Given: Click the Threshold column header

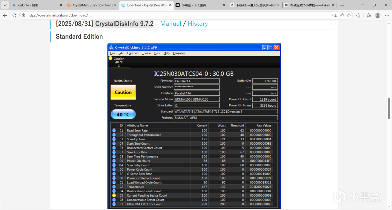Looking at the screenshot, I should (x=236, y=125).
